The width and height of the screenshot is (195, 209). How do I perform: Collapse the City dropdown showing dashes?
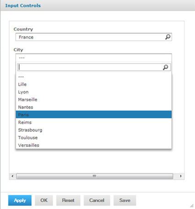(x=94, y=57)
